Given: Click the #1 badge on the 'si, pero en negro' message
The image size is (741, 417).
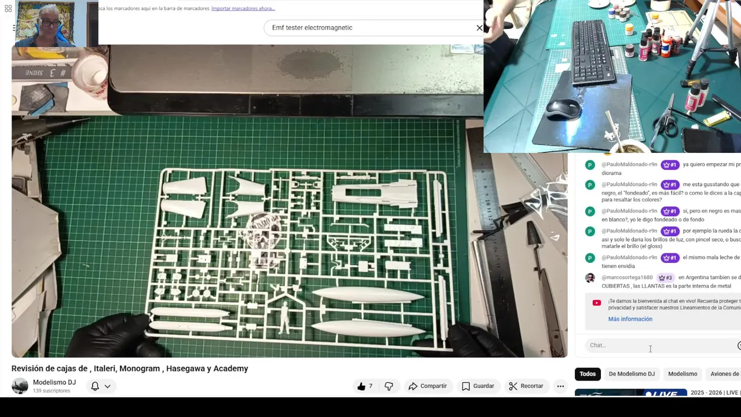Looking at the screenshot, I should coord(670,211).
